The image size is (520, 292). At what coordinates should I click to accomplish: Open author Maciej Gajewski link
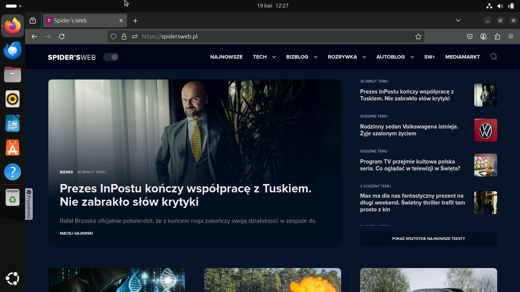tap(76, 233)
